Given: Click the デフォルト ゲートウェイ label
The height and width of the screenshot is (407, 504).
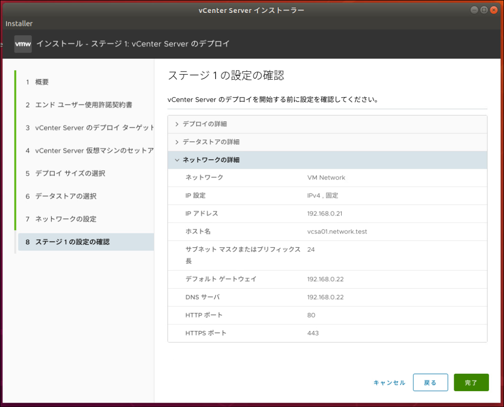Looking at the screenshot, I should tap(221, 279).
